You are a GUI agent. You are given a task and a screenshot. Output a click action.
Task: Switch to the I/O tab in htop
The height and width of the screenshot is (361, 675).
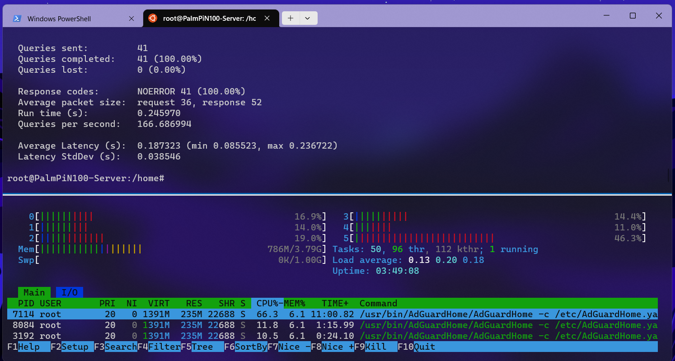69,292
